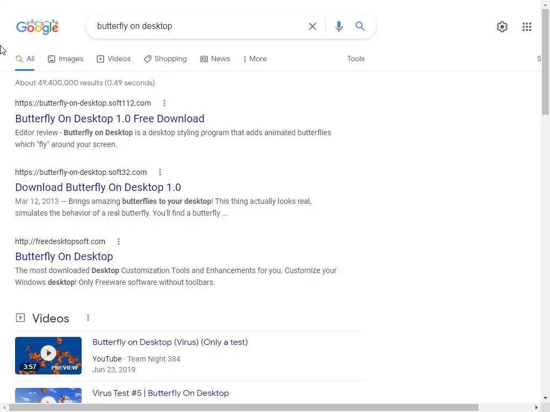Switch to News tab
Image resolution: width=550 pixels, height=412 pixels.
[215, 59]
